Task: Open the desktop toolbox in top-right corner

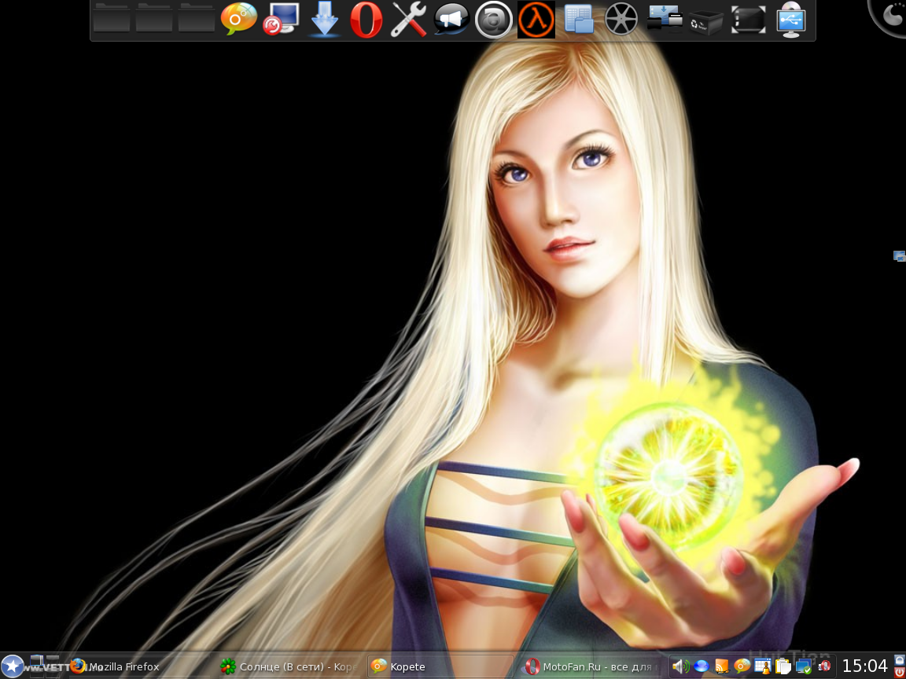Action: tap(889, 17)
